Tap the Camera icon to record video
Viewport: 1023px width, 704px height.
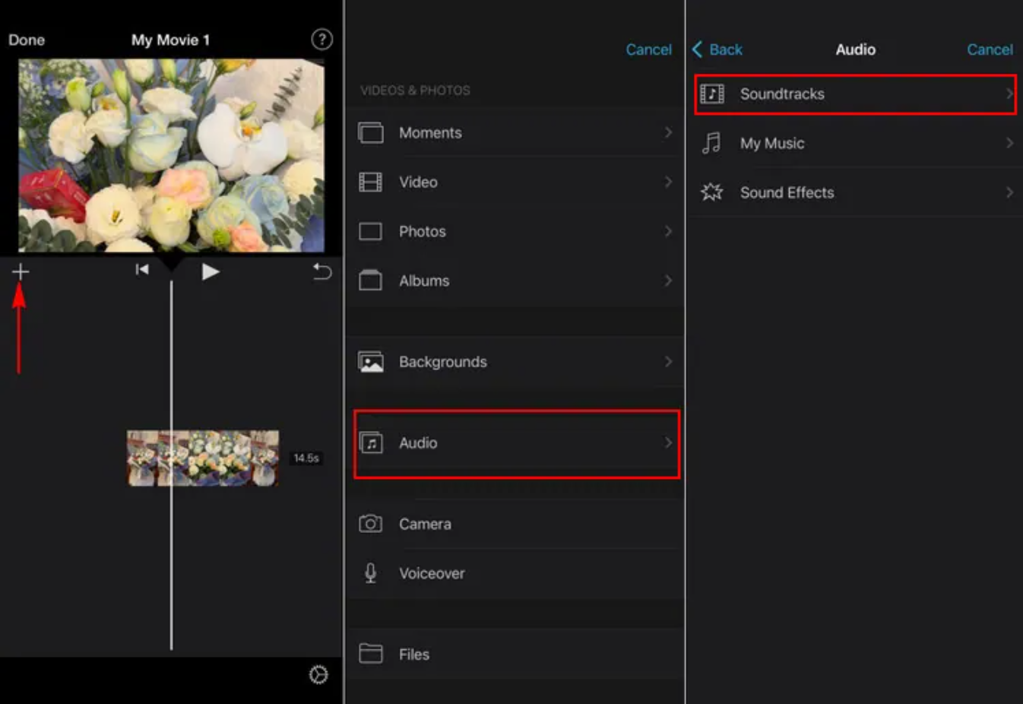click(370, 524)
